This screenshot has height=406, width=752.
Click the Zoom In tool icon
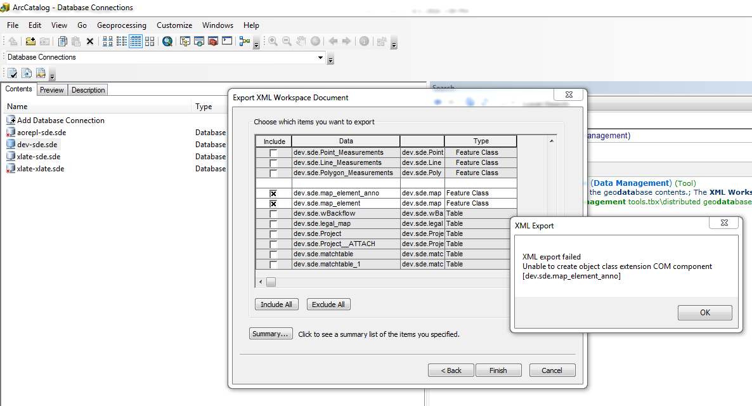273,41
